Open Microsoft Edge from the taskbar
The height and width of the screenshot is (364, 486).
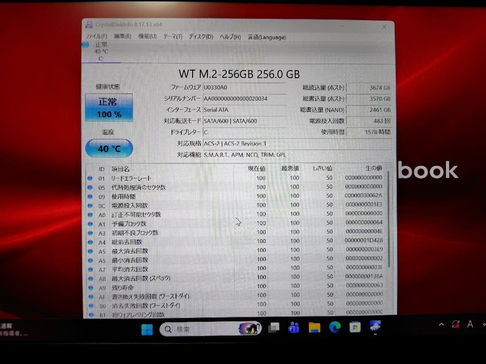[x=335, y=327]
